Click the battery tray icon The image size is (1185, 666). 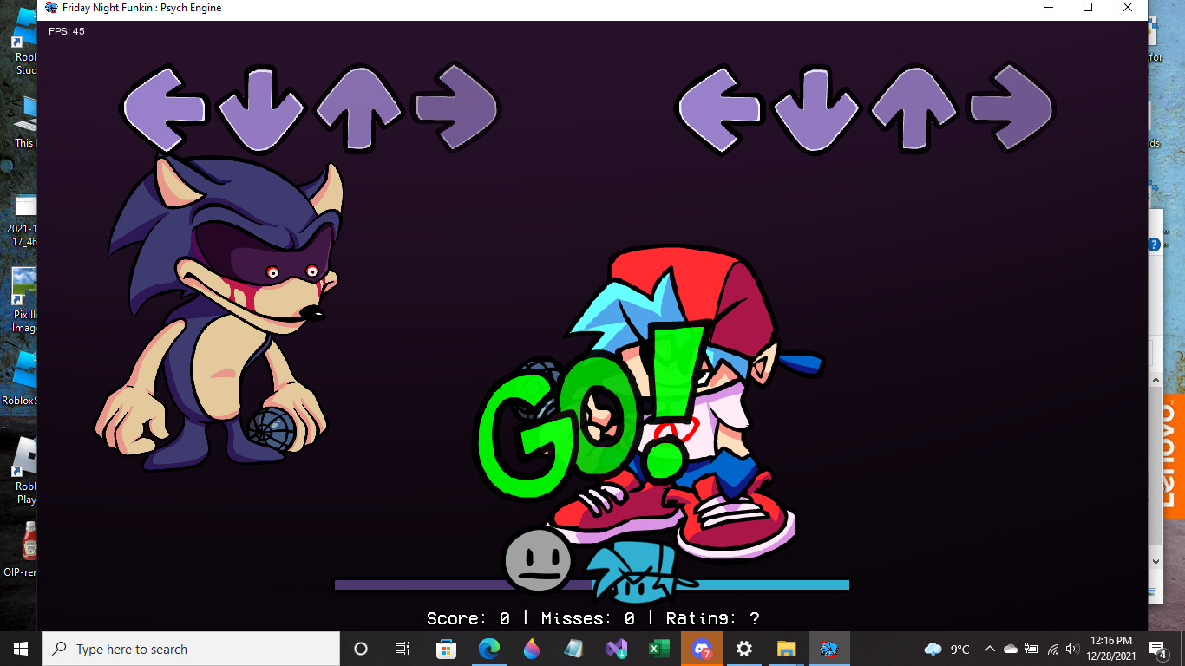point(1031,649)
